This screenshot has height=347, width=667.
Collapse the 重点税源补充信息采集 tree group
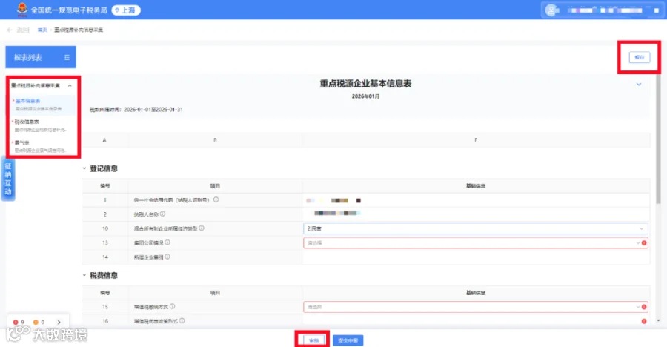pos(70,85)
